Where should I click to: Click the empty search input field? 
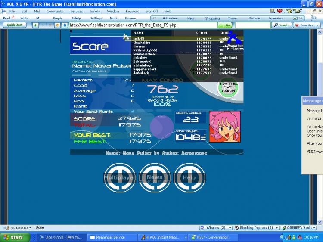click(x=252, y=25)
